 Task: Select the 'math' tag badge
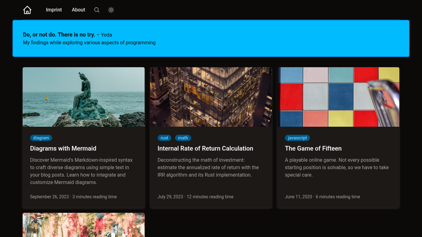tap(183, 138)
